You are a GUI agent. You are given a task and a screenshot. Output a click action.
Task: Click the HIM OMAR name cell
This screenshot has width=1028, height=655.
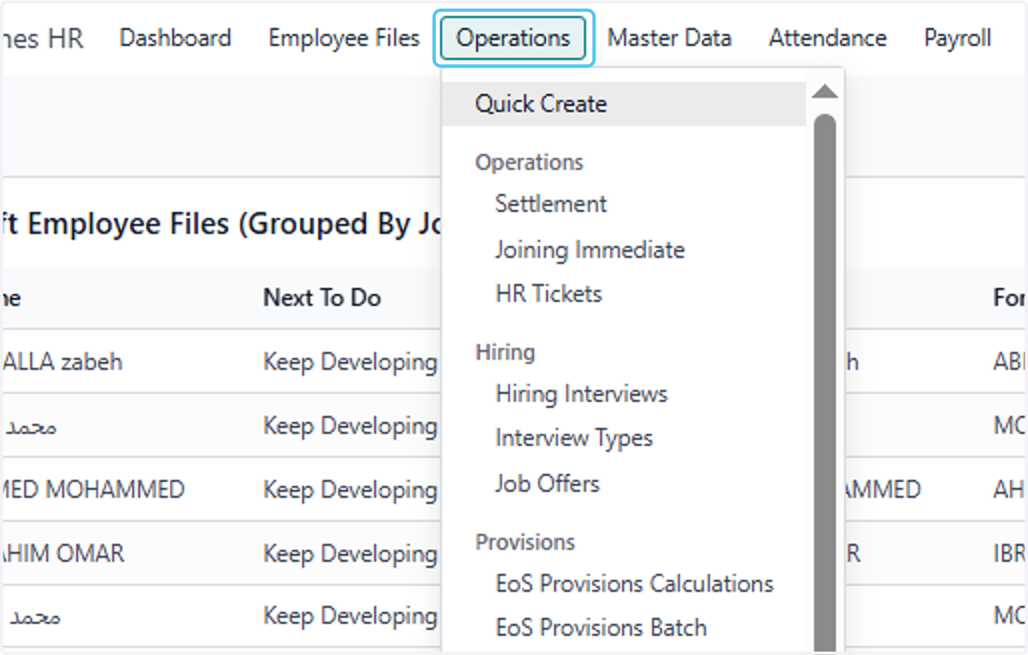(63, 554)
